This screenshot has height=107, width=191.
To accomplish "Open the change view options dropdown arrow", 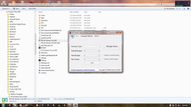I will (x=180, y=9).
